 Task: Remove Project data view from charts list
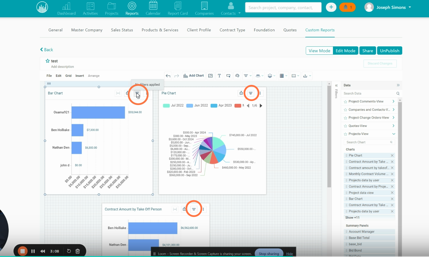[x=392, y=193]
